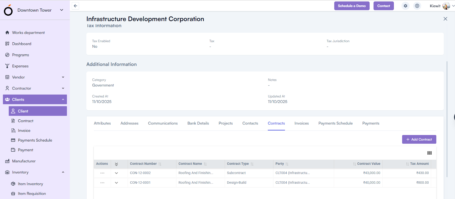Expand row CON-12-0002 details
The width and height of the screenshot is (455, 199).
point(116,173)
